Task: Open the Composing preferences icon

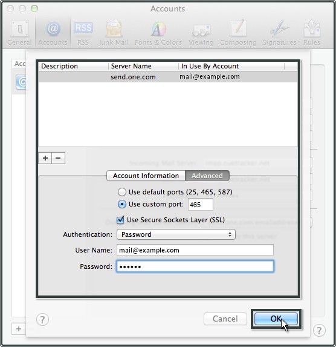Action: [x=238, y=28]
